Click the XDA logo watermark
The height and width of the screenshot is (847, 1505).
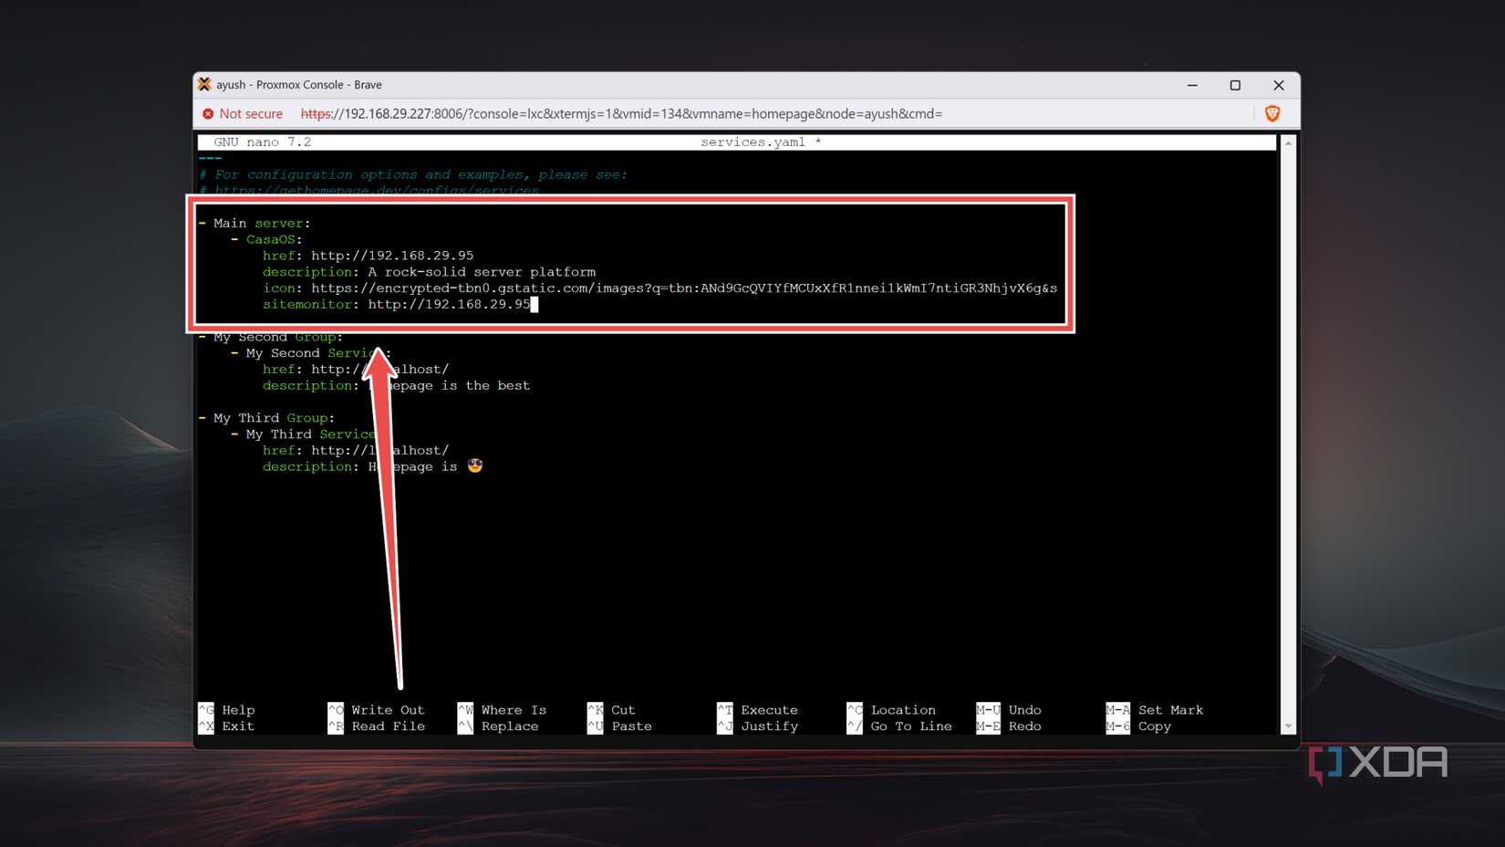[1377, 760]
